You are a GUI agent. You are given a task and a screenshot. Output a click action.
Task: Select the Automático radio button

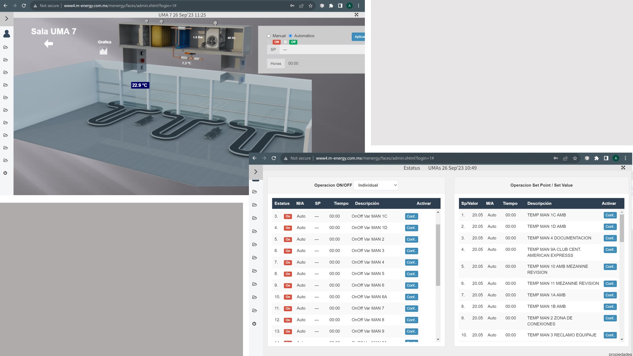[x=290, y=36]
